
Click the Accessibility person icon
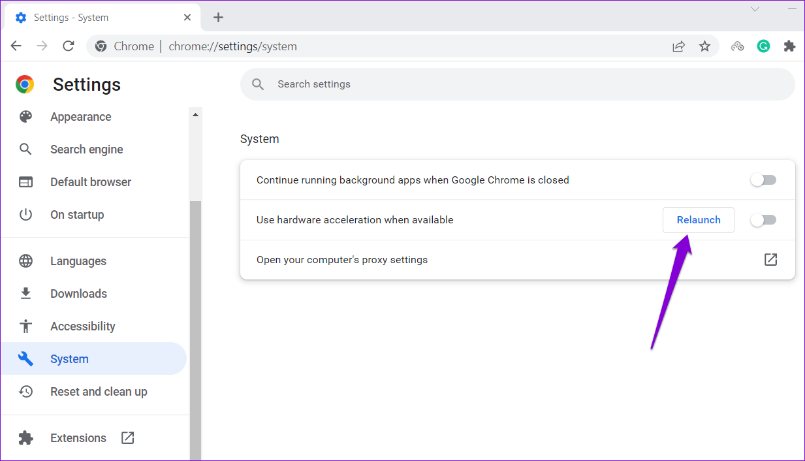(25, 326)
